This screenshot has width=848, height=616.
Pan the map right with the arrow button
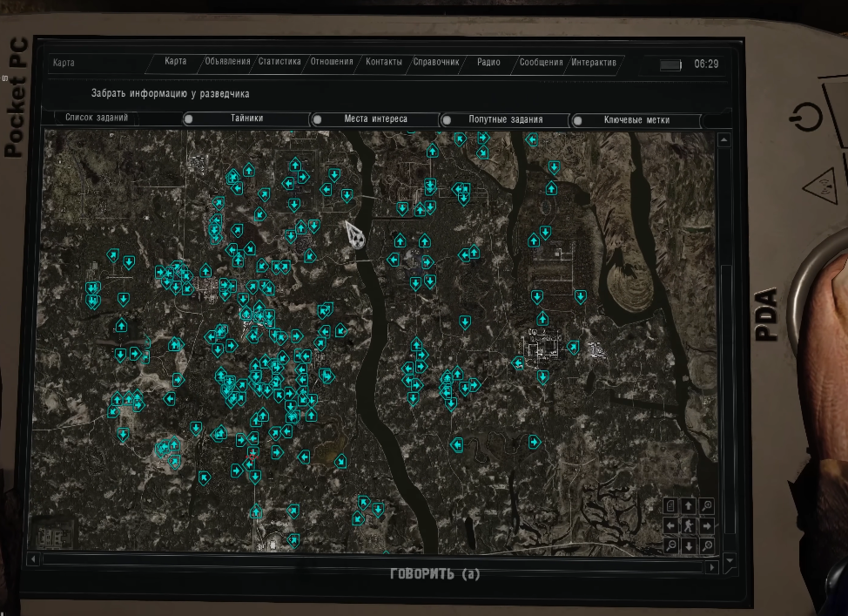click(x=706, y=525)
